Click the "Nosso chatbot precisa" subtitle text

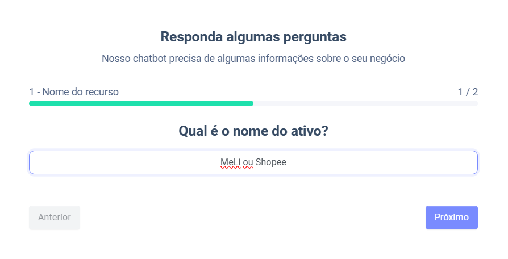pyautogui.click(x=253, y=58)
